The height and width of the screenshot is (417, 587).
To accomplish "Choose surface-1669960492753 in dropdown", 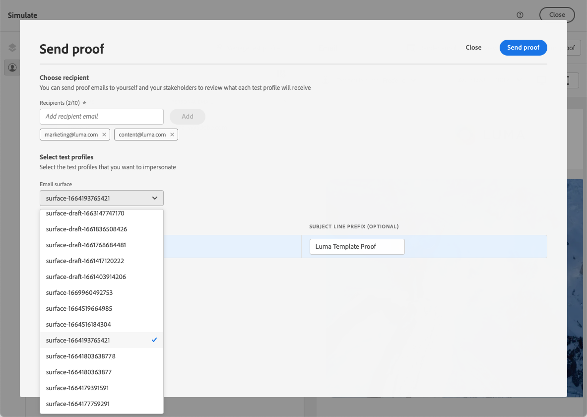I will (x=79, y=293).
